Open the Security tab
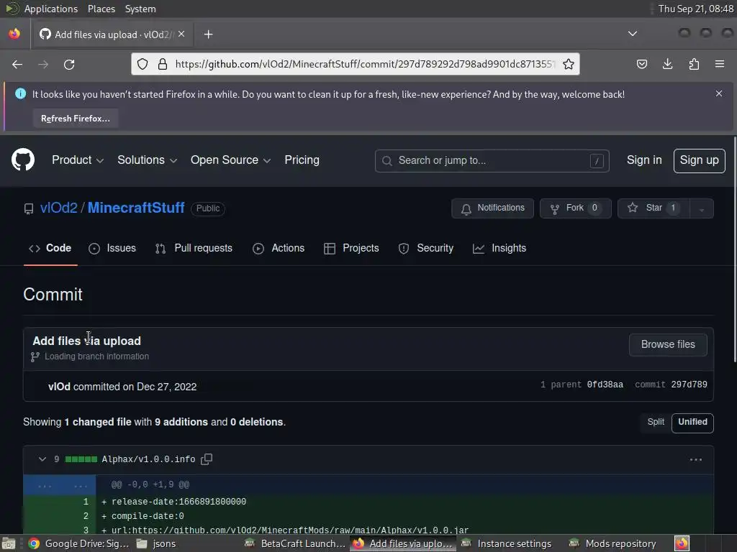Image resolution: width=737 pixels, height=552 pixels. (426, 248)
